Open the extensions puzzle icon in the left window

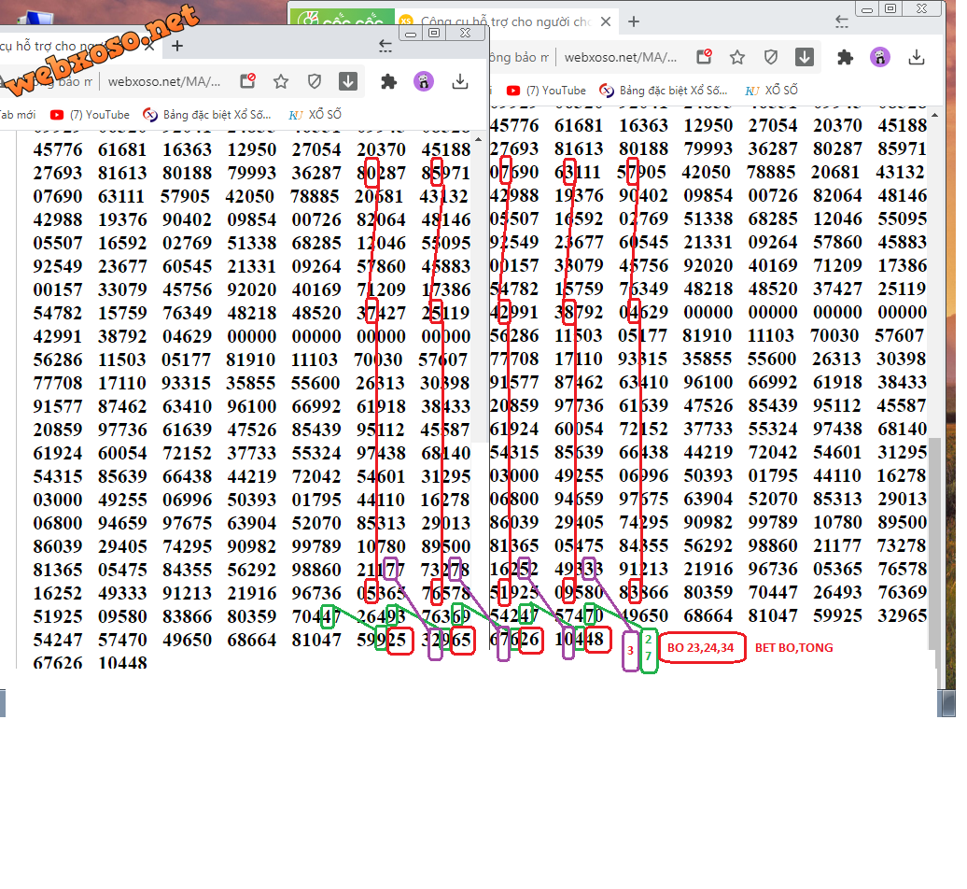pos(388,81)
